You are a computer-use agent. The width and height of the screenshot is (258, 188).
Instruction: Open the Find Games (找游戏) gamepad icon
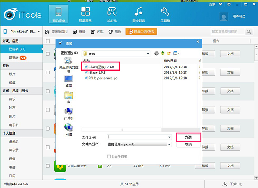click(112, 11)
